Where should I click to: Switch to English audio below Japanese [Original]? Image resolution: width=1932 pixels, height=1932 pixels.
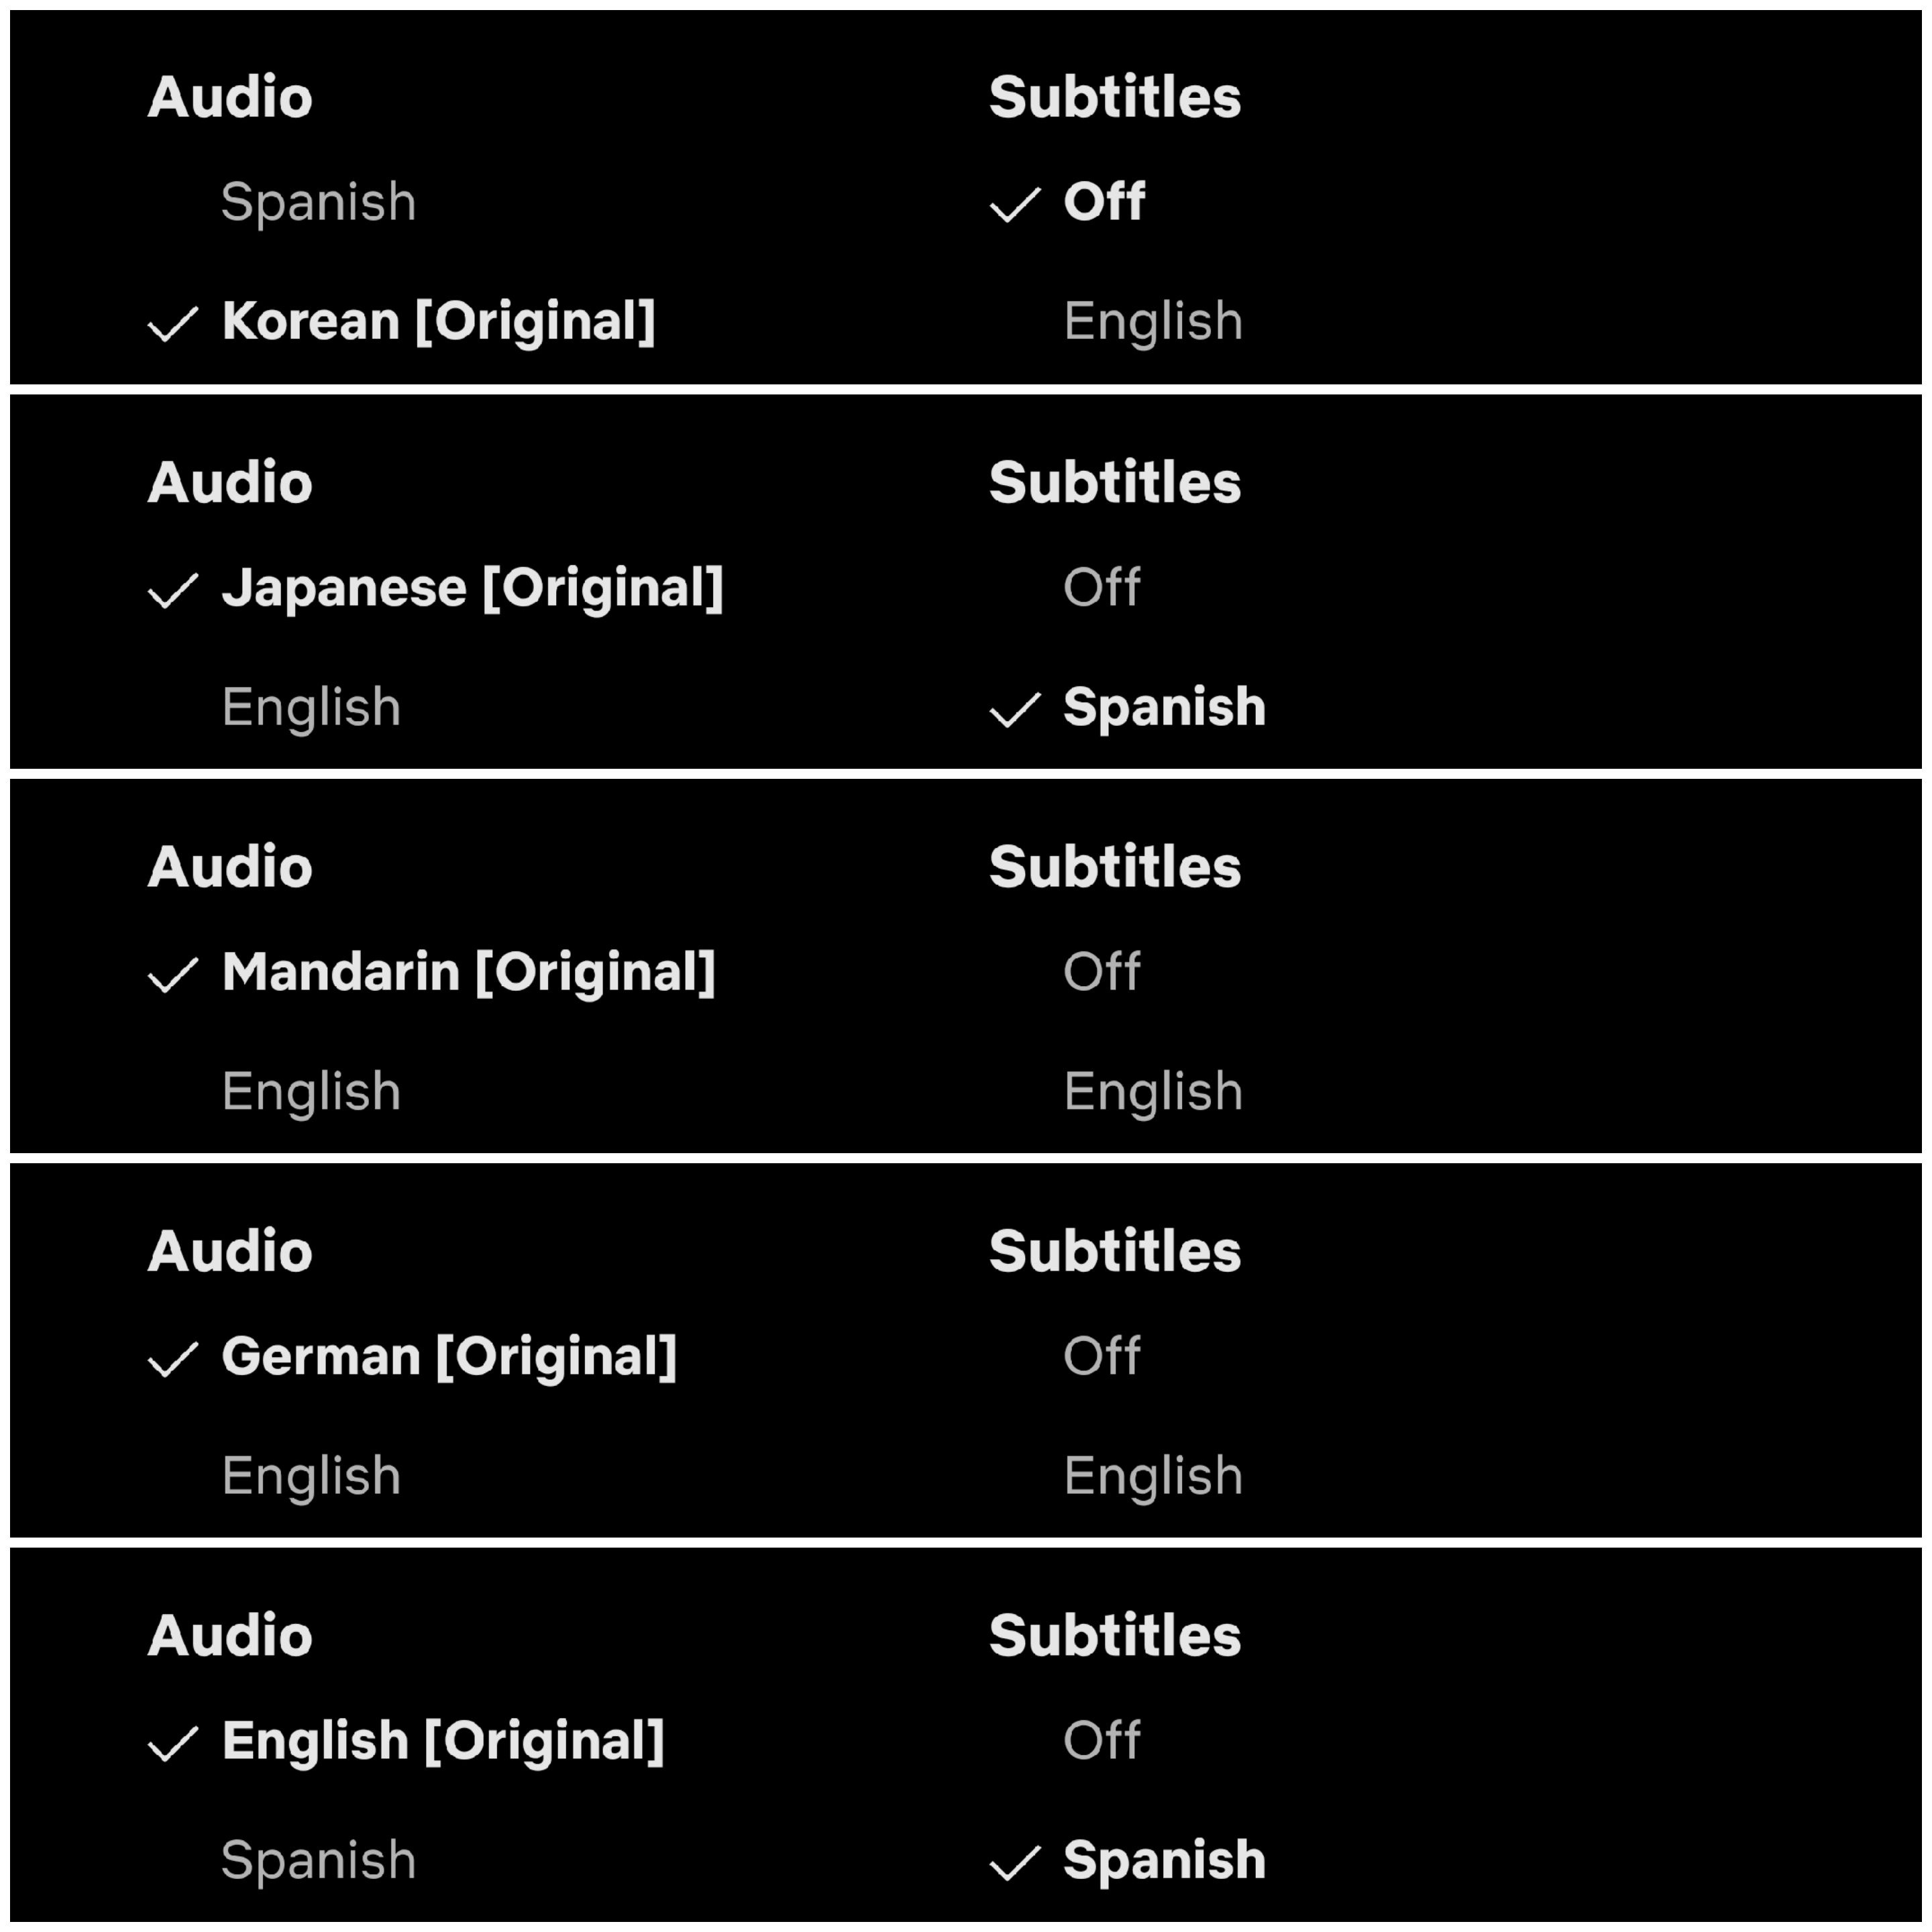tap(311, 708)
